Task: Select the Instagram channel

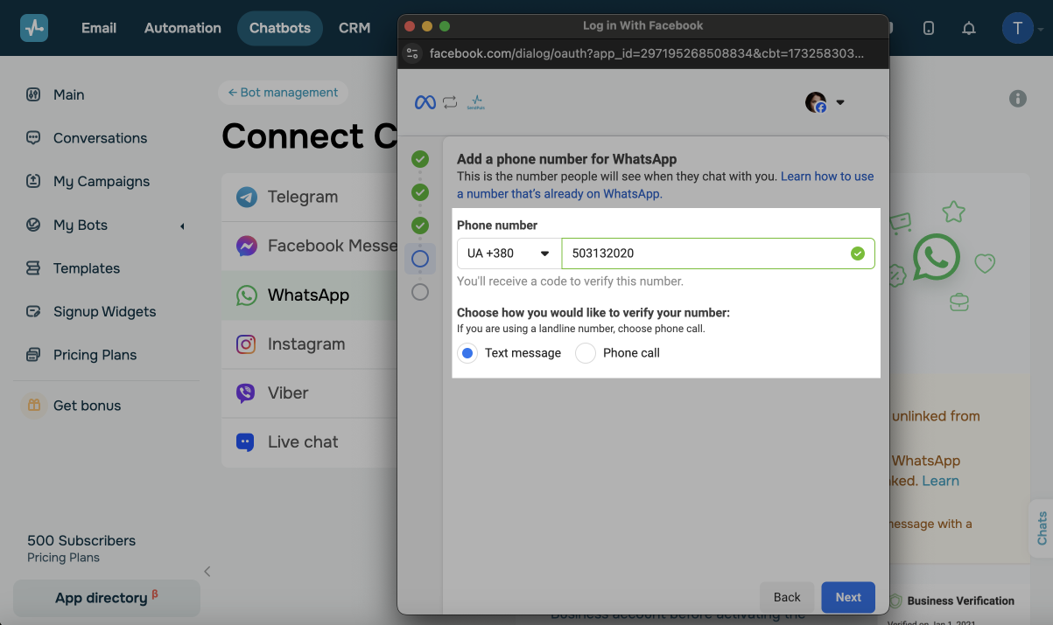Action: coord(309,344)
